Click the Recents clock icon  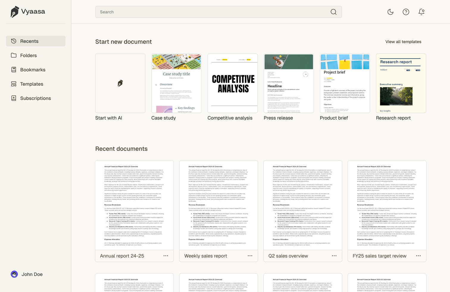[14, 41]
